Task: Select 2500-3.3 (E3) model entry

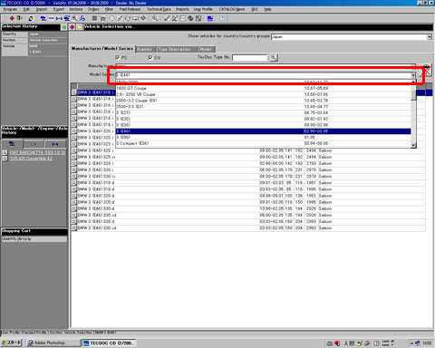Action: [264, 107]
